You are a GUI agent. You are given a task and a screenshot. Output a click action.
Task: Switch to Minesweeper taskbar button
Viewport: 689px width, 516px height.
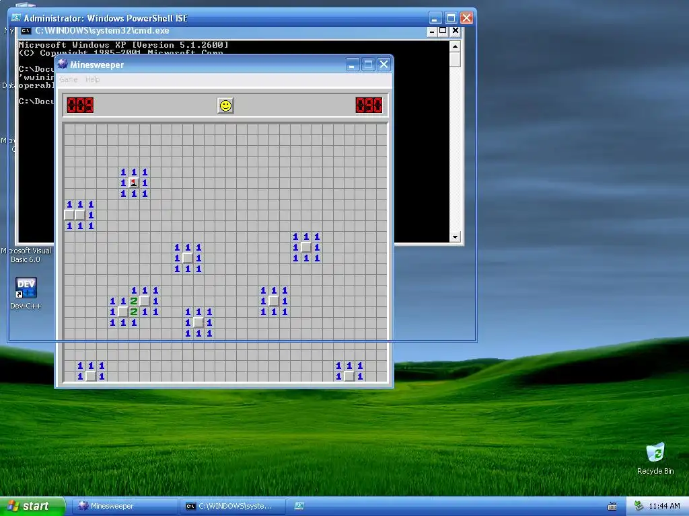click(124, 506)
